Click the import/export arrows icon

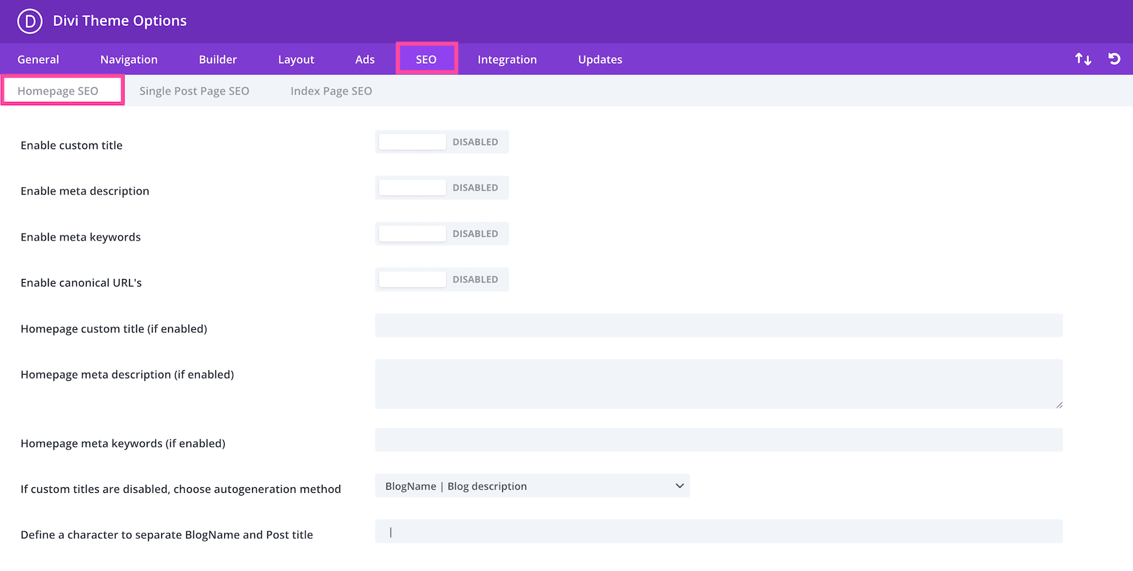pos(1083,59)
